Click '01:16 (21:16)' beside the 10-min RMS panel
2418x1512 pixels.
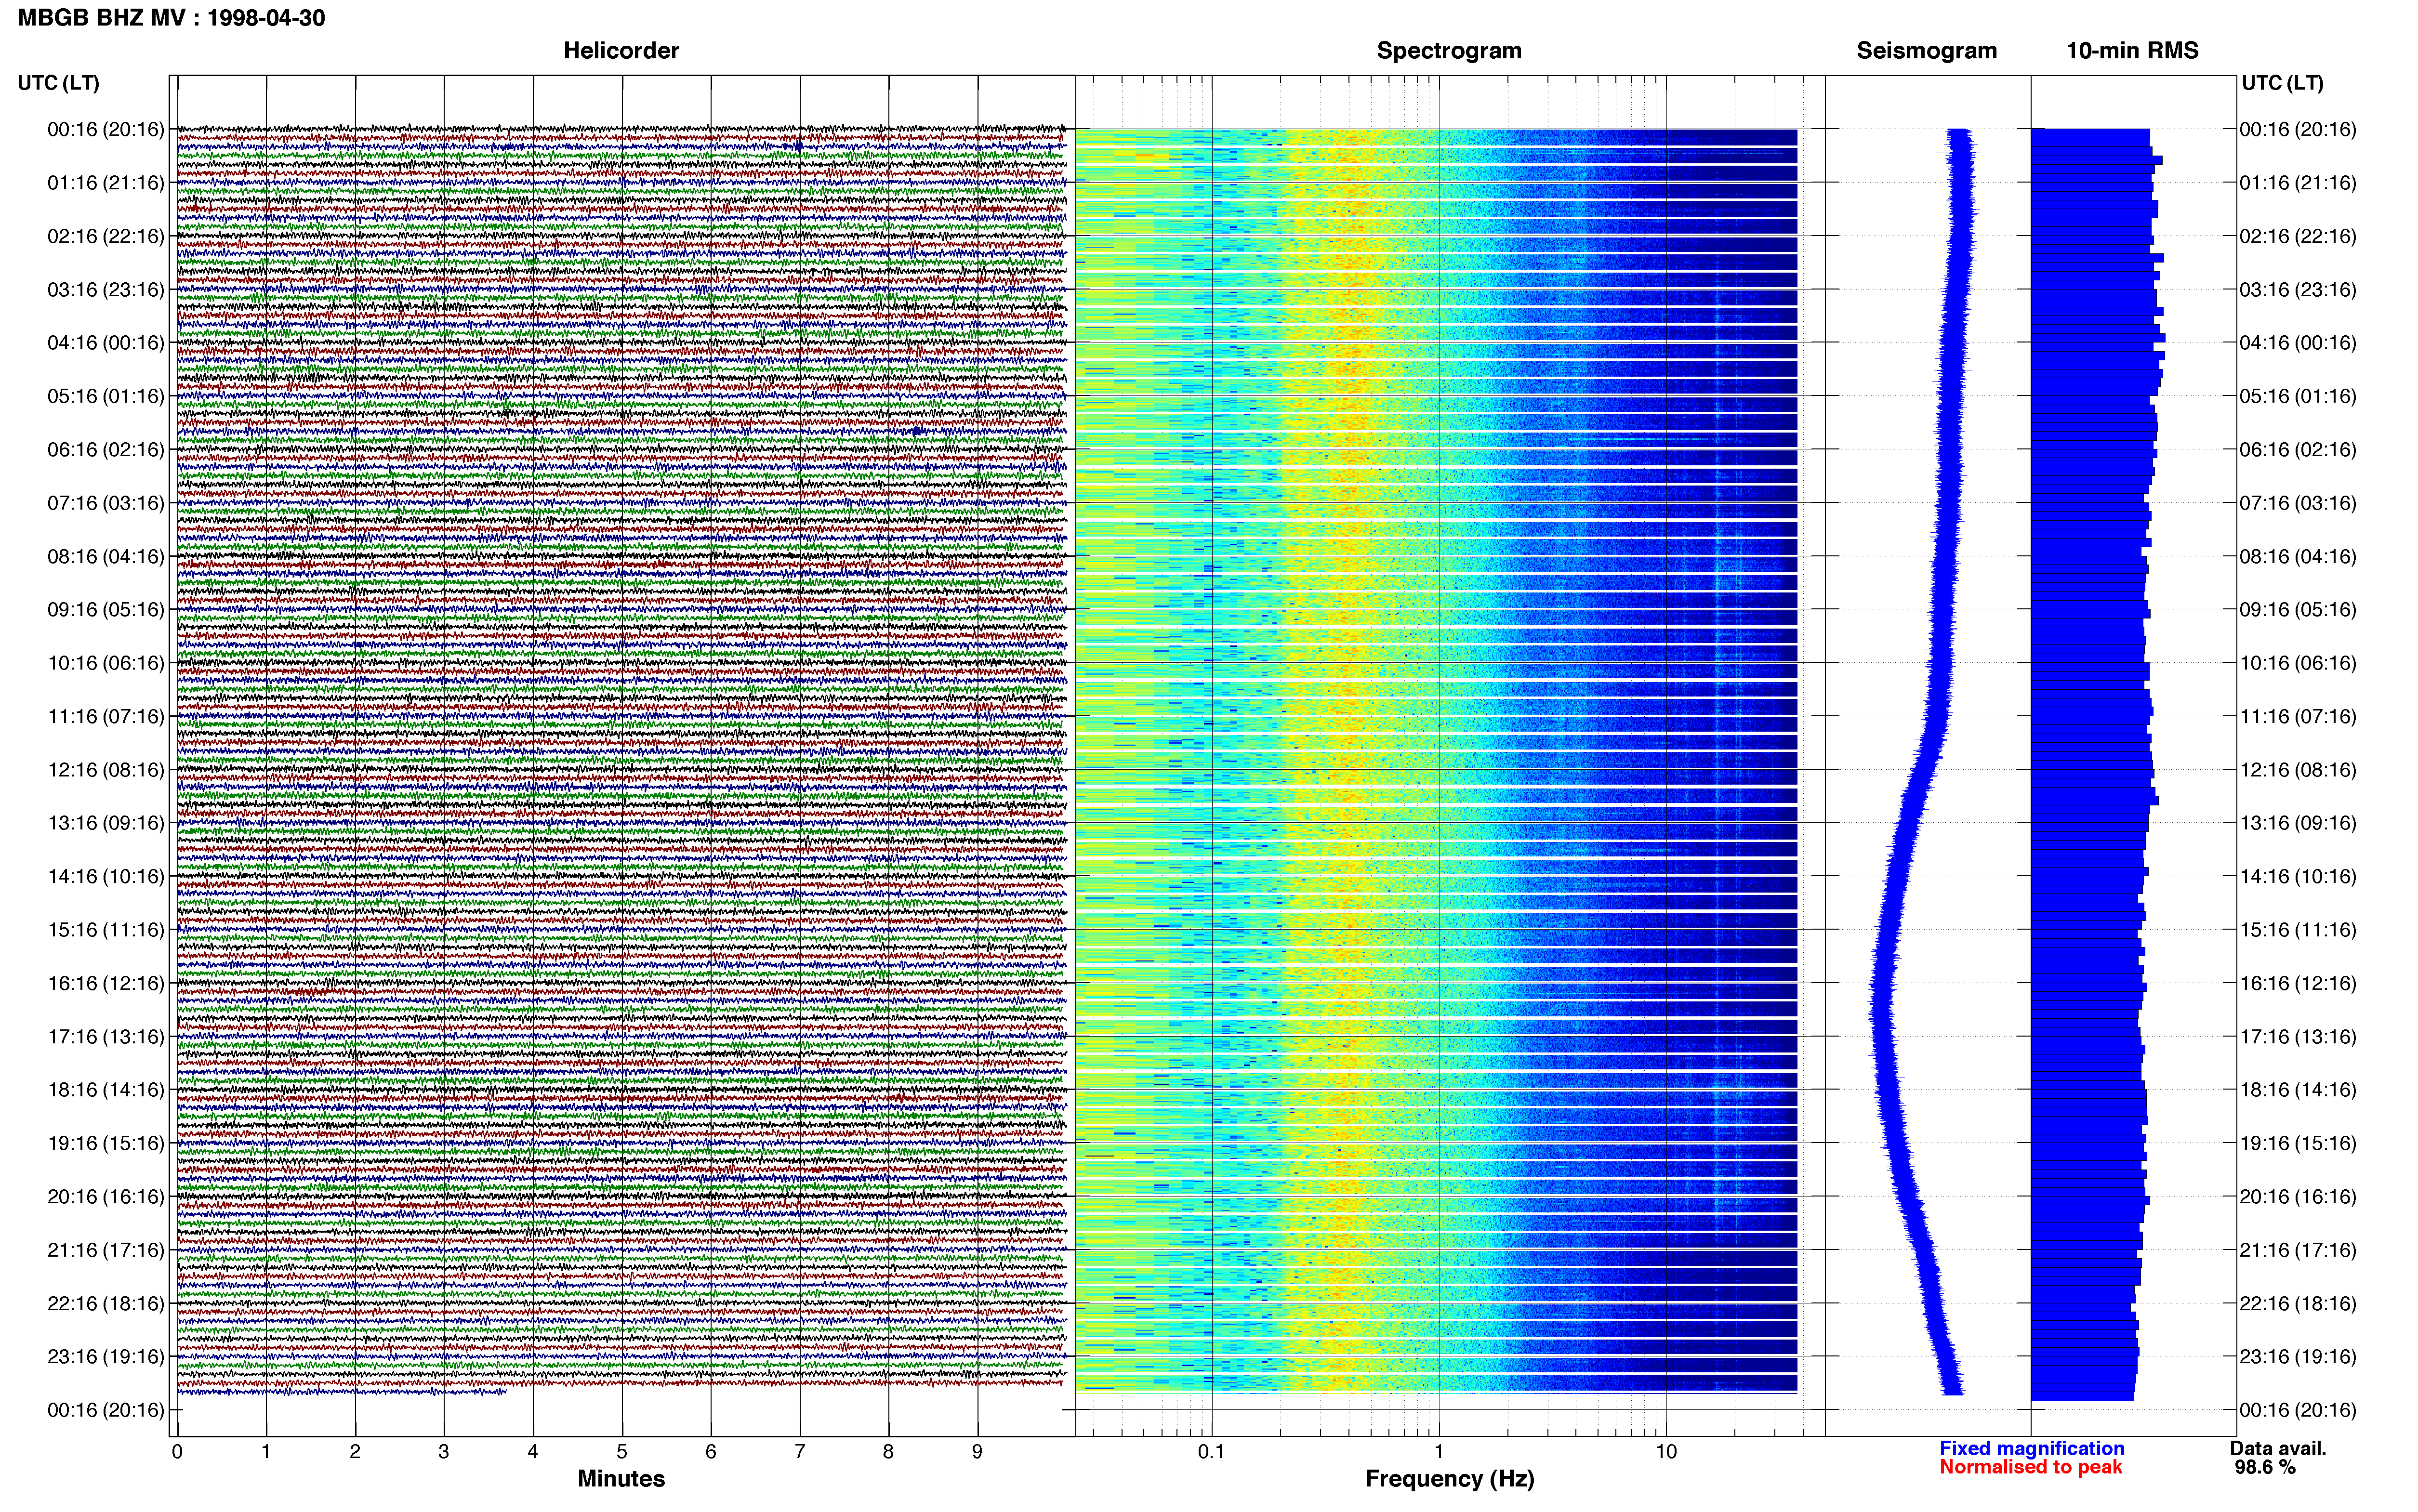[2298, 183]
